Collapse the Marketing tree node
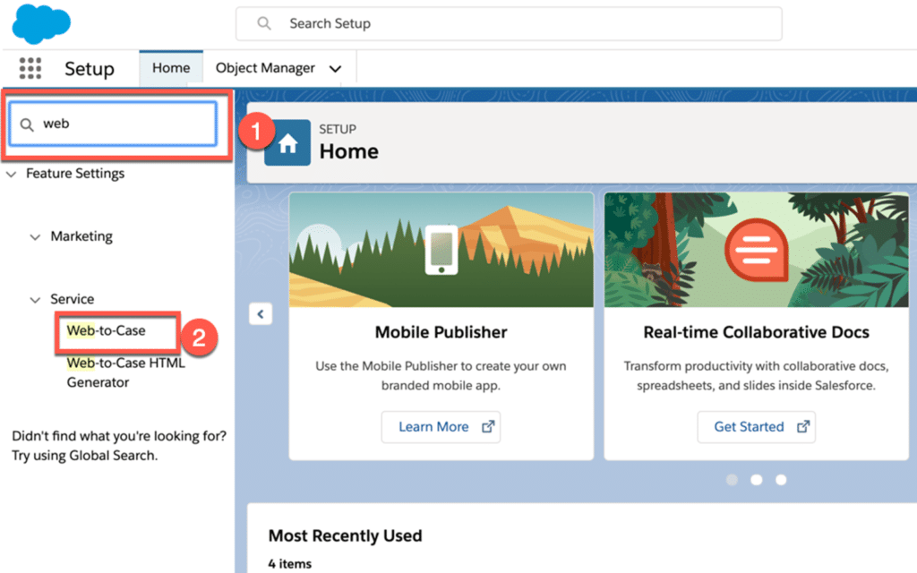Viewport: 917px width, 573px height. [35, 237]
